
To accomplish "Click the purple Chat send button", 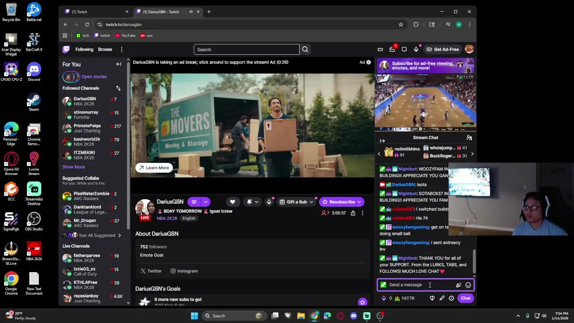I will click(x=465, y=298).
